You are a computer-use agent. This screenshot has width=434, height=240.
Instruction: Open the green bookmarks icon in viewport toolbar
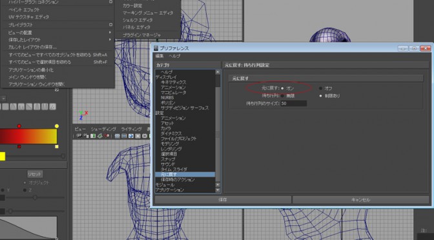93,136
